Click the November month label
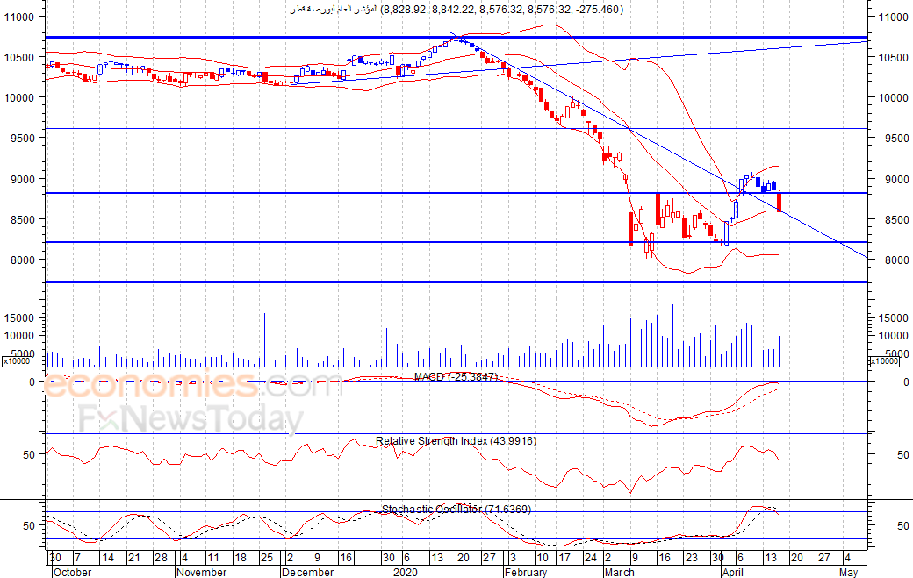The width and height of the screenshot is (913, 578). 201,572
